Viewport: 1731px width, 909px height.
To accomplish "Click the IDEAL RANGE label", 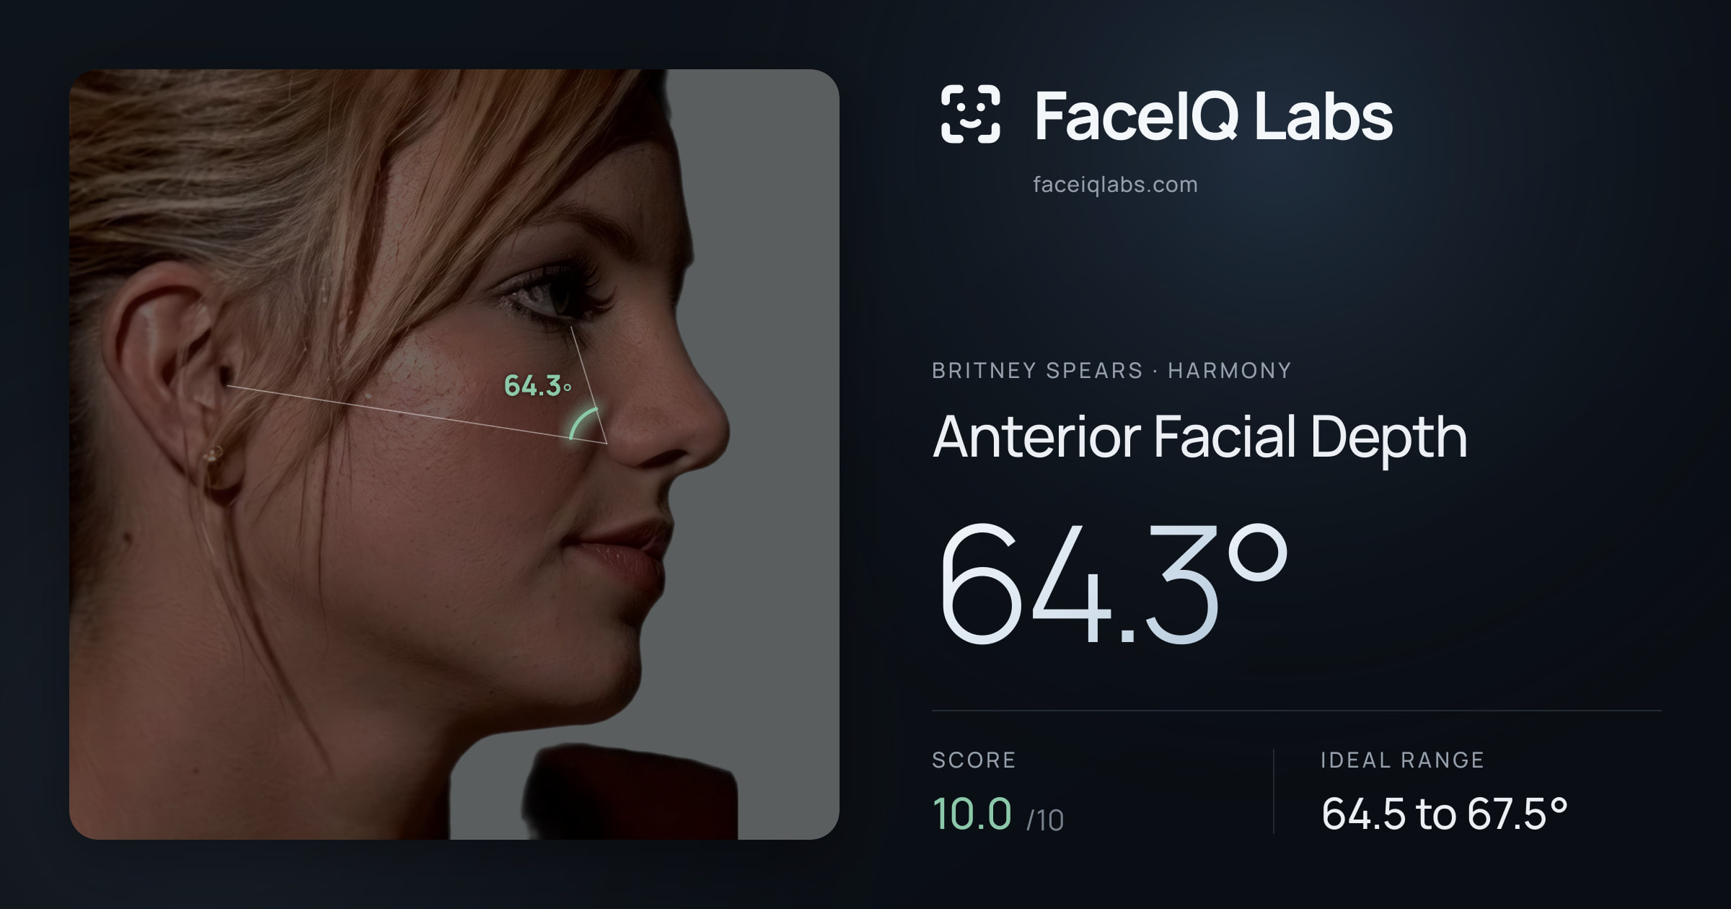I will click(x=1402, y=760).
